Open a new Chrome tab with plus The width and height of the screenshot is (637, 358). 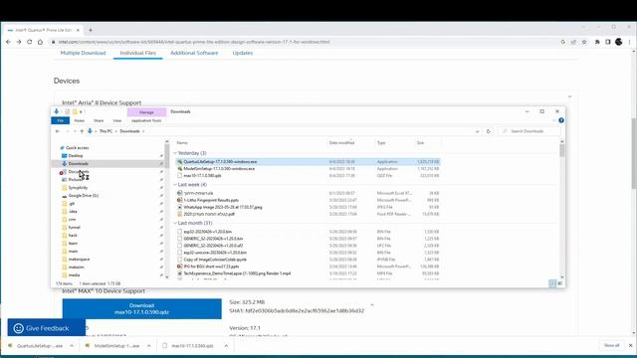point(91,30)
